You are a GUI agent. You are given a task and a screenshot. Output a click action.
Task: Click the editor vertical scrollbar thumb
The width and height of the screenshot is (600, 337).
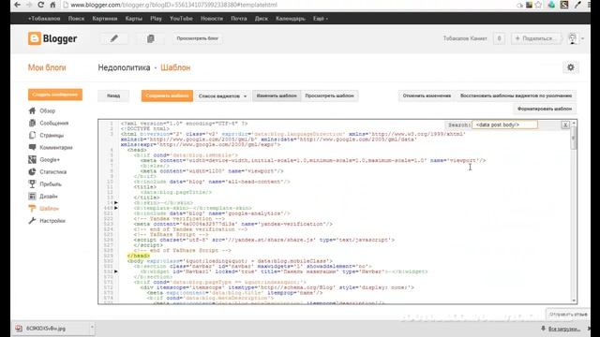[574, 137]
